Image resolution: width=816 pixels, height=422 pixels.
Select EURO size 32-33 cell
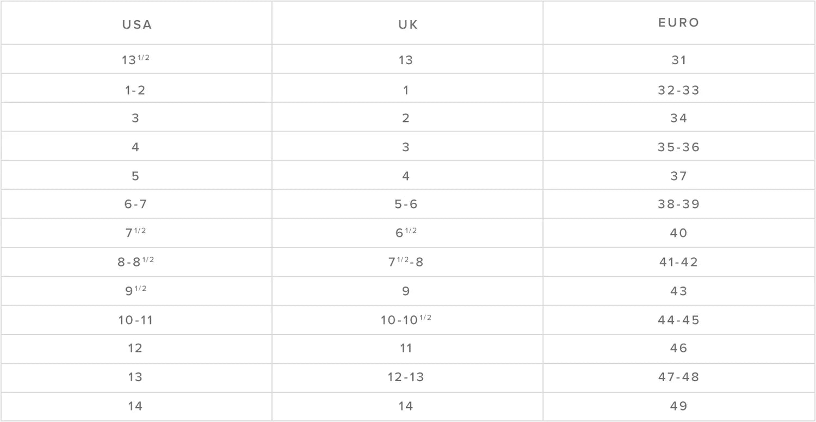[678, 90]
